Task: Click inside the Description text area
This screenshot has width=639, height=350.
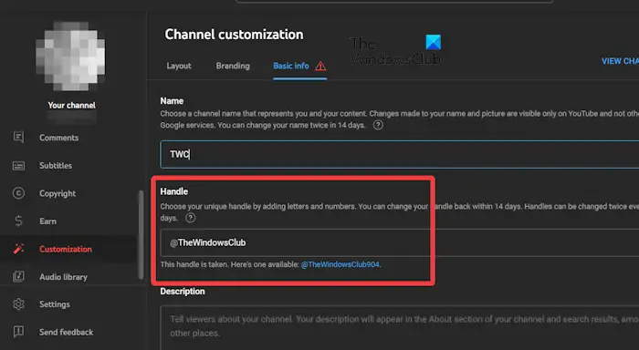Action: pyautogui.click(x=400, y=327)
